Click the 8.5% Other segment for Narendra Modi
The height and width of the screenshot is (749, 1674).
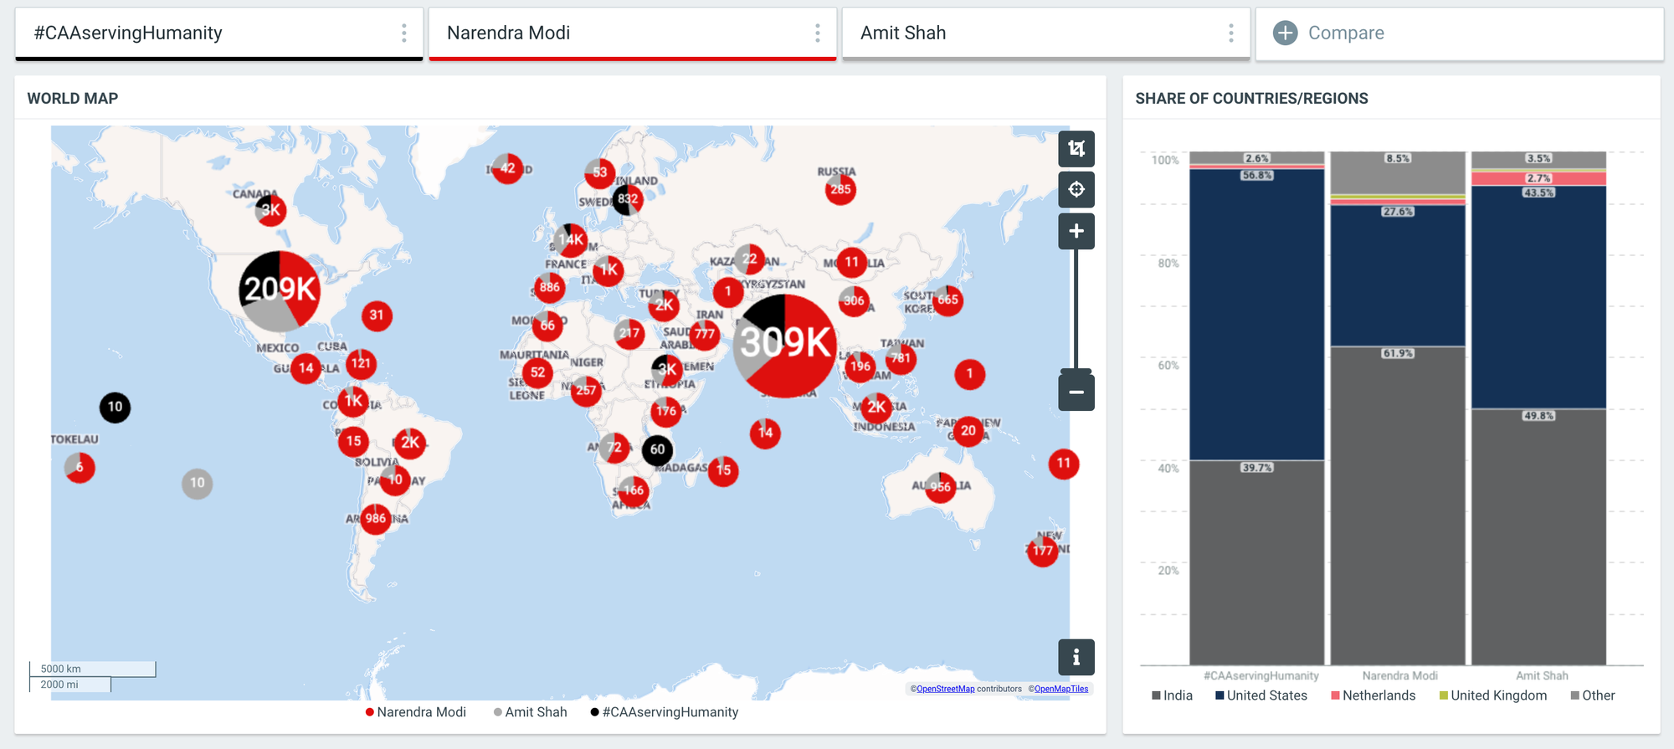[1398, 172]
